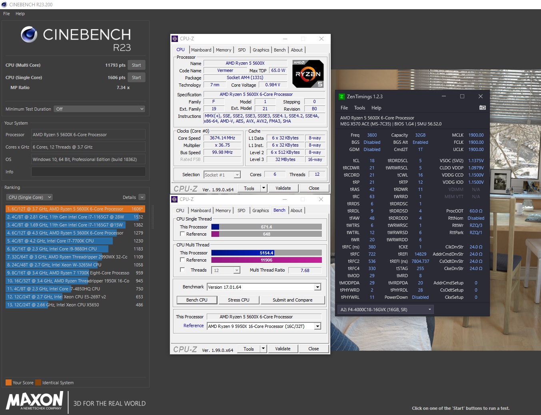Open ZenTimings File menu
This screenshot has height=415, width=541.
point(344,108)
